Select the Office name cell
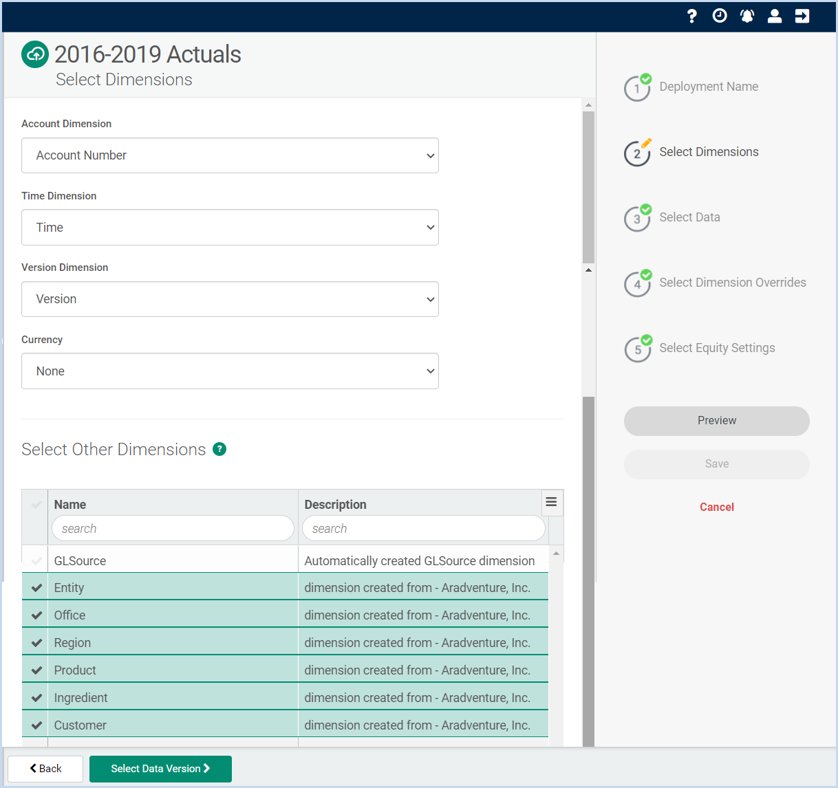The width and height of the screenshot is (838, 788). (173, 615)
